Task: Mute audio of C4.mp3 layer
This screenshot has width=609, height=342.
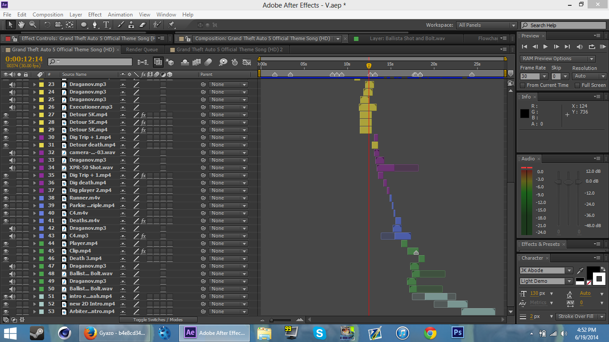Action: (12, 236)
